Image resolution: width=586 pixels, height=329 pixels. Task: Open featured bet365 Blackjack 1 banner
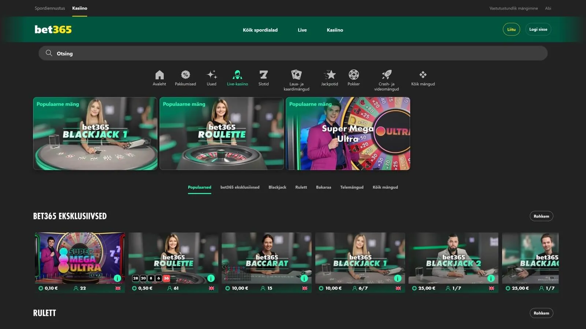[95, 133]
